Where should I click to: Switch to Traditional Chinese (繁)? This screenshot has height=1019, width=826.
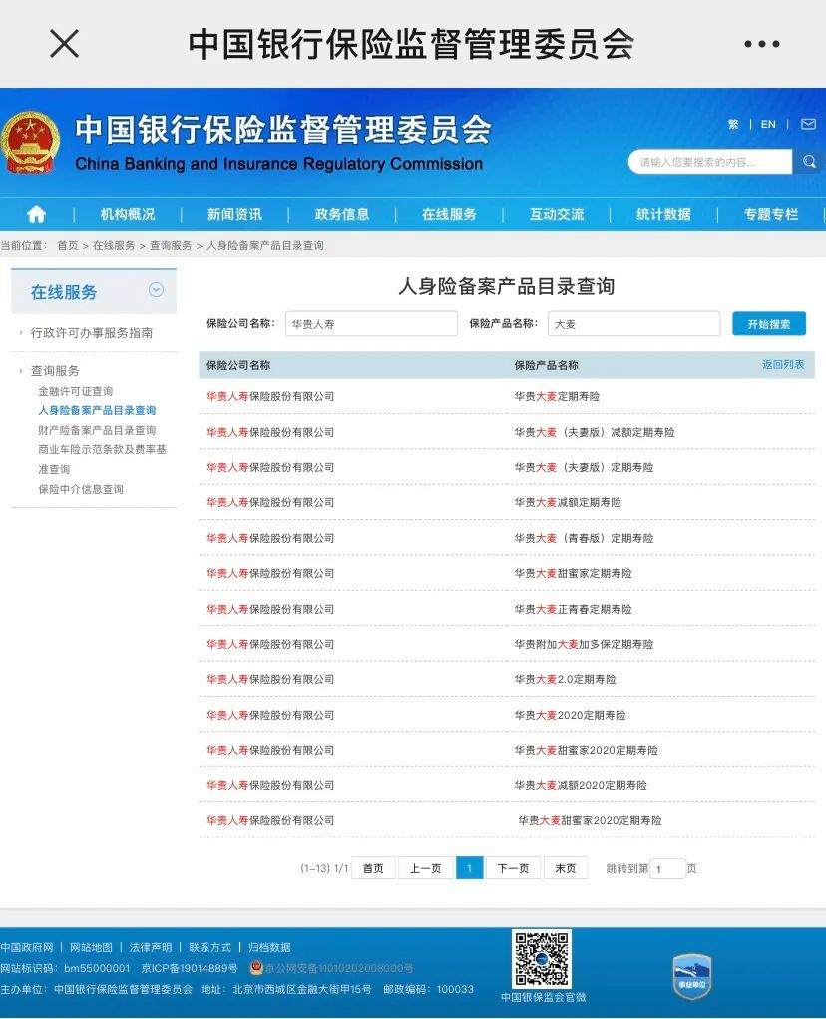point(733,124)
